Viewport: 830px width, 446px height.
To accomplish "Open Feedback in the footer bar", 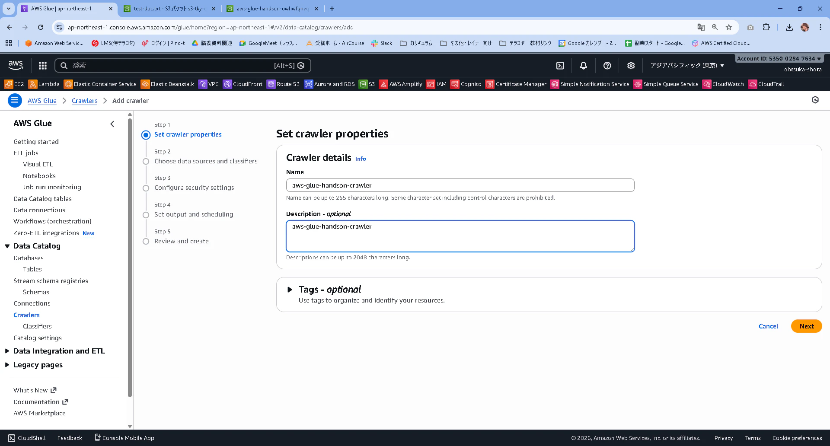I will pos(70,438).
